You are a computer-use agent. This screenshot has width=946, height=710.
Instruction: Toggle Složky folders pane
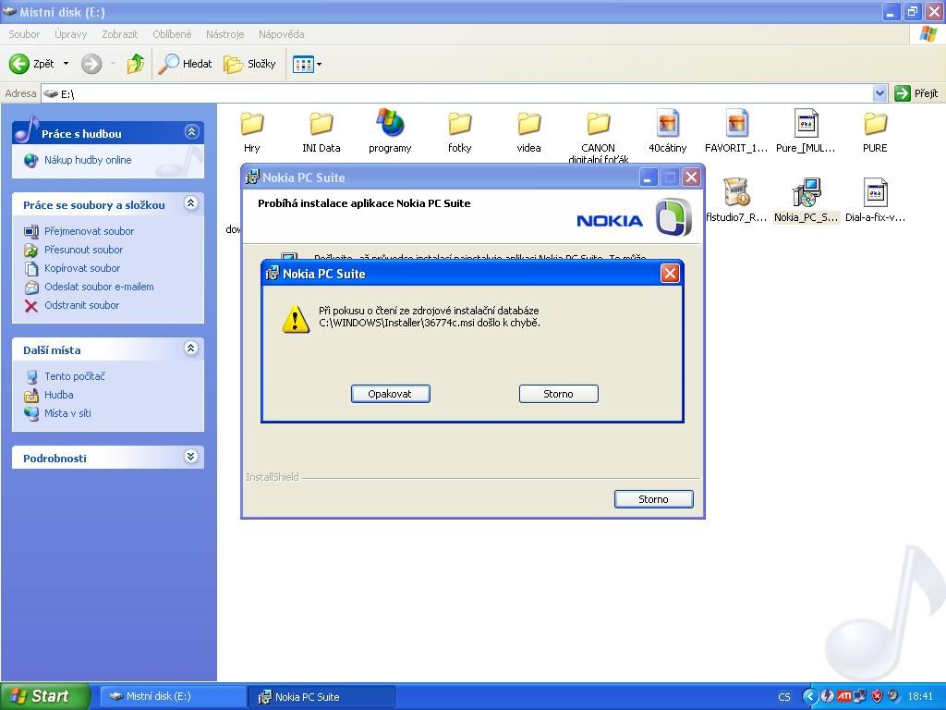(x=249, y=64)
